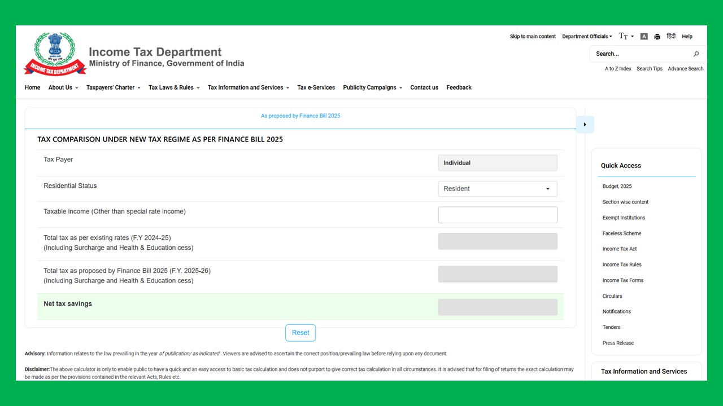Open the Budget, 2025 quick link
Screen dimensions: 723x406
click(617, 186)
